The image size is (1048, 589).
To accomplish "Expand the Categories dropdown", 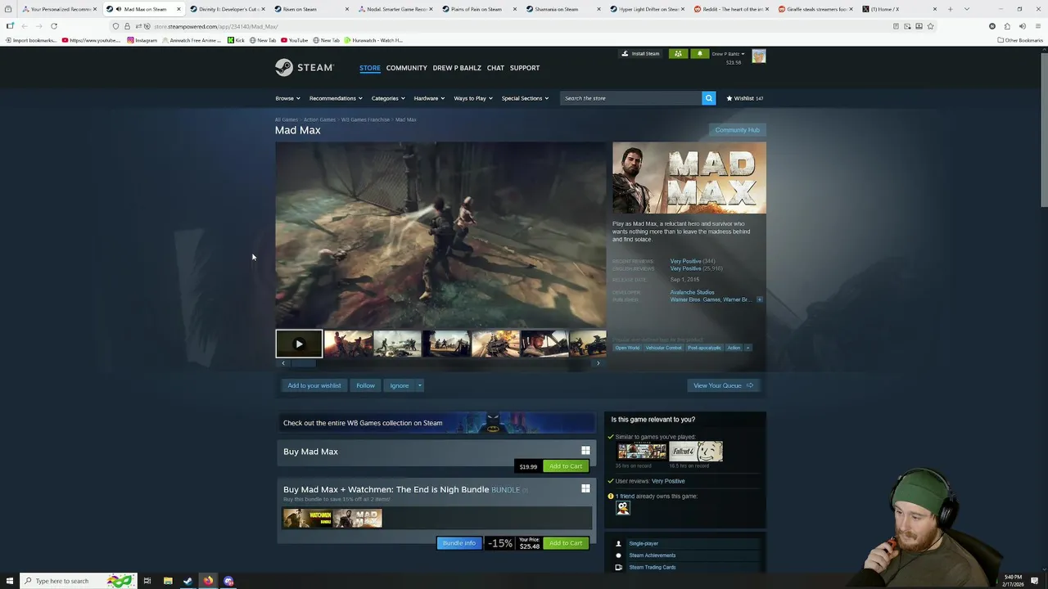I will [388, 98].
